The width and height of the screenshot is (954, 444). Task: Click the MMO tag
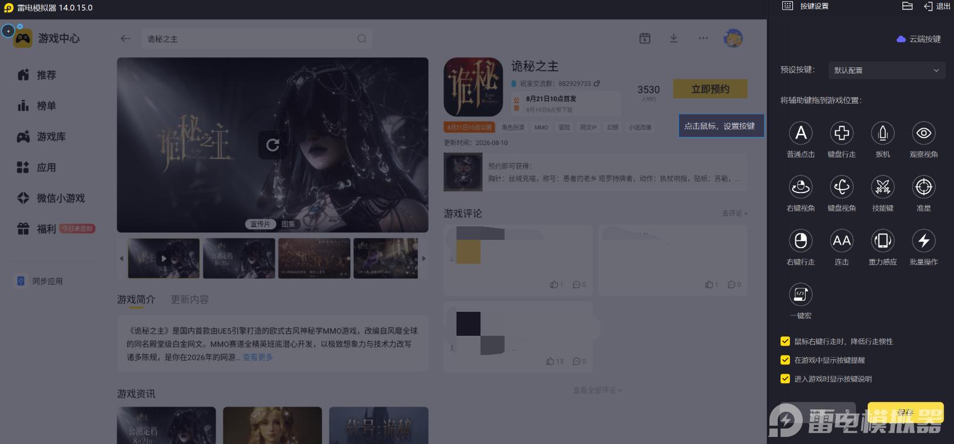(541, 128)
